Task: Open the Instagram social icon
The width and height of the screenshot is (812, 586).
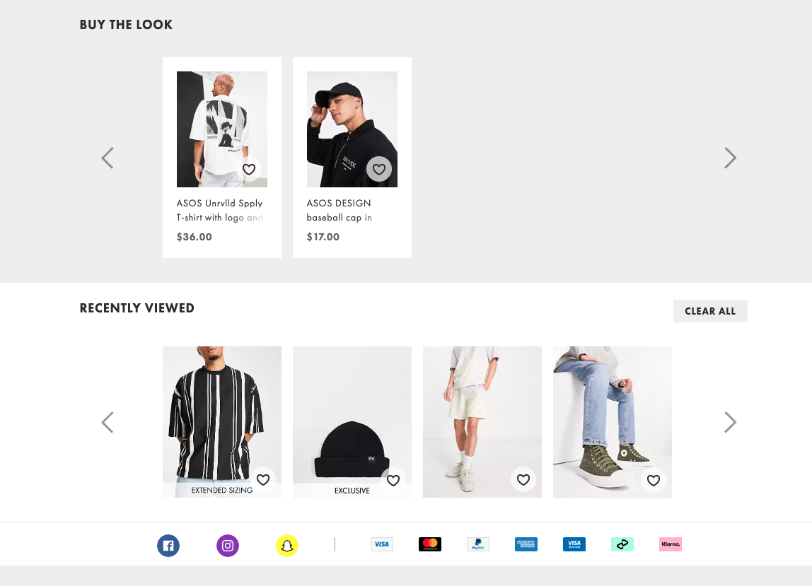Action: (x=228, y=546)
